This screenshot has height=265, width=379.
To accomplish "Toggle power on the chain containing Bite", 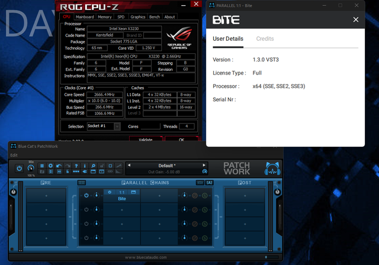I will pyautogui.click(x=86, y=195).
